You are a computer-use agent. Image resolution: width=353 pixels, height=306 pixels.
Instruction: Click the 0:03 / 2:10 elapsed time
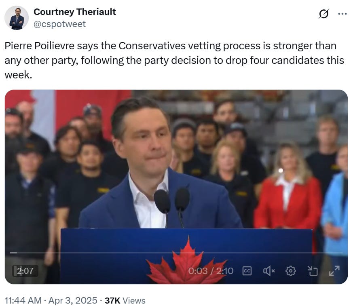(211, 271)
